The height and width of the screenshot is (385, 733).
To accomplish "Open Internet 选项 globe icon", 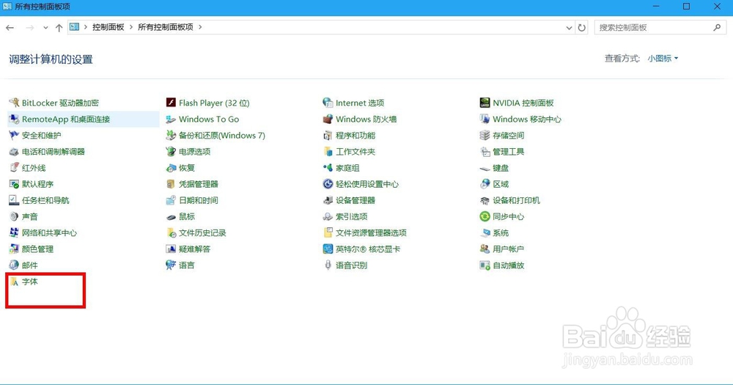I will 328,103.
